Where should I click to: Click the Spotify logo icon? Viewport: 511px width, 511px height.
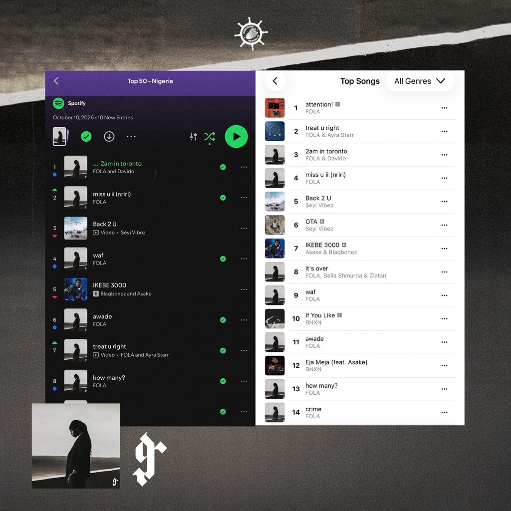pyautogui.click(x=59, y=103)
